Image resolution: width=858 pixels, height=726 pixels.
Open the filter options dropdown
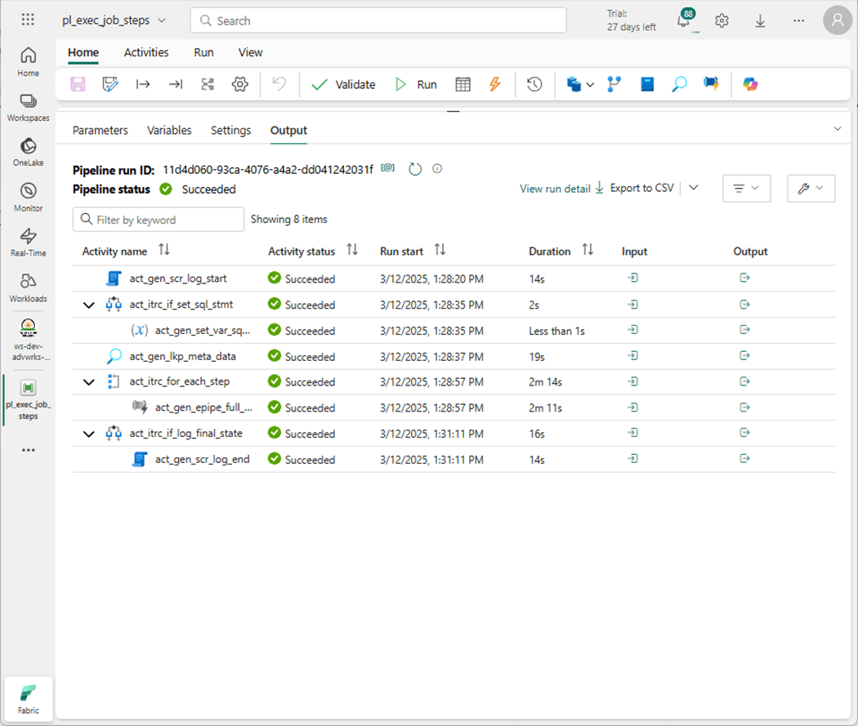[x=746, y=189]
